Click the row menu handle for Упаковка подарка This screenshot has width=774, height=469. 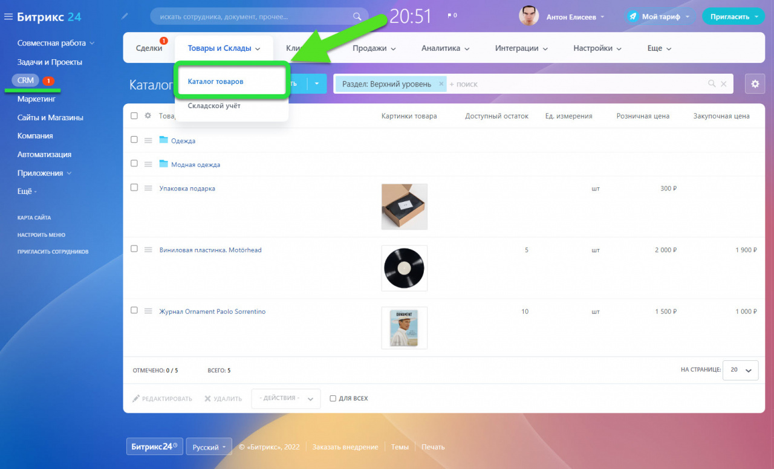148,189
